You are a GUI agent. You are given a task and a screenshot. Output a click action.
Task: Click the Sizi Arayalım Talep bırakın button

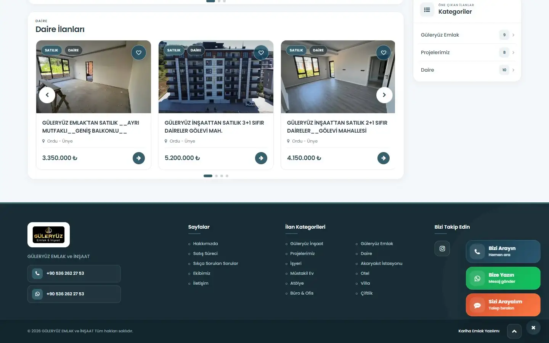(x=503, y=305)
